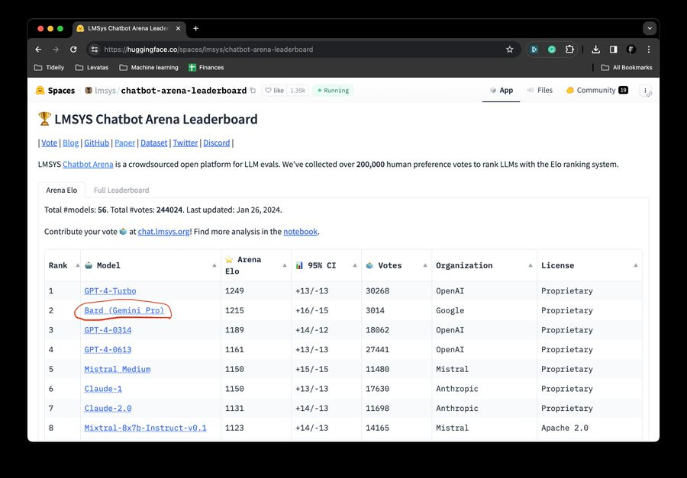687x478 pixels.
Task: Reload the page with the refresh icon
Action: (73, 50)
